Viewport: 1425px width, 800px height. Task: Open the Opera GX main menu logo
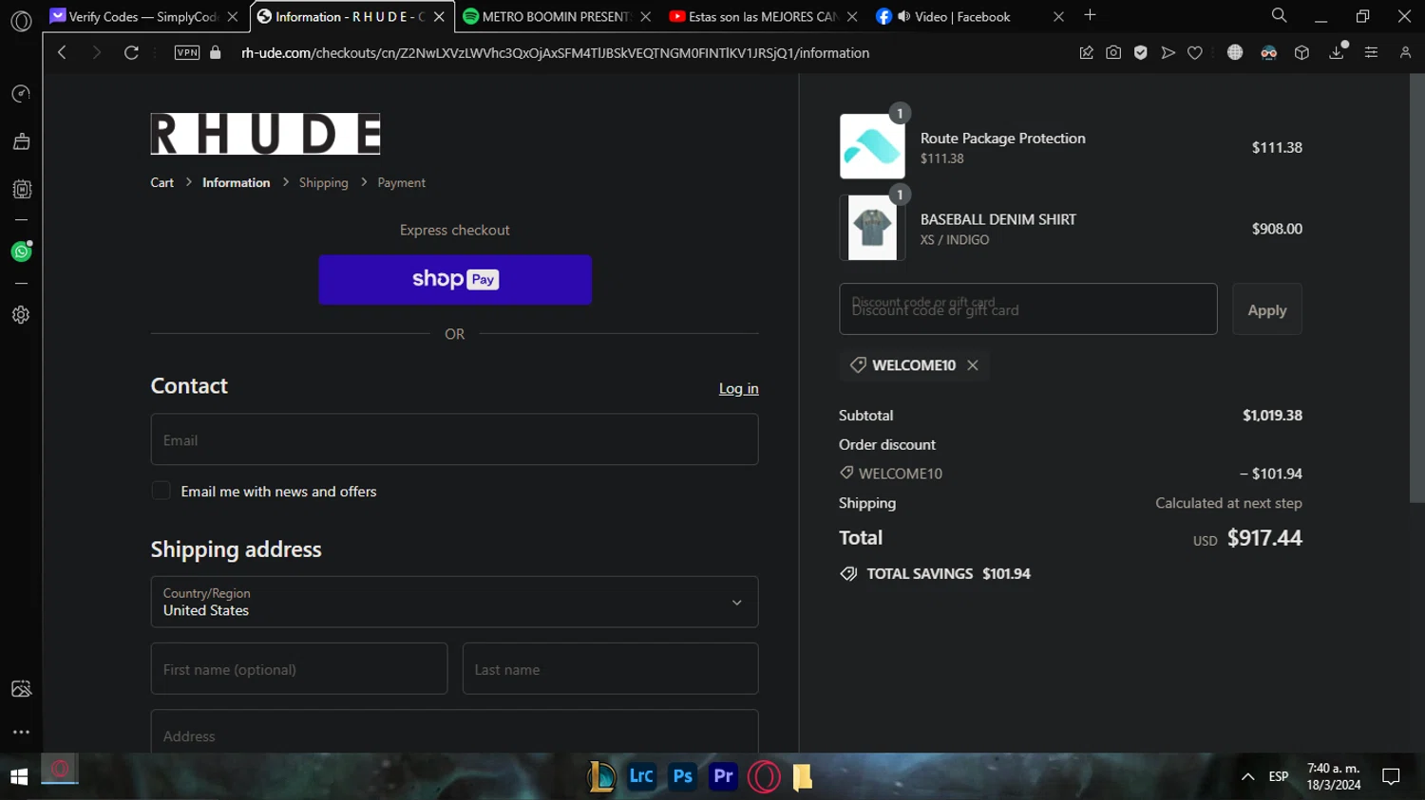tap(21, 20)
